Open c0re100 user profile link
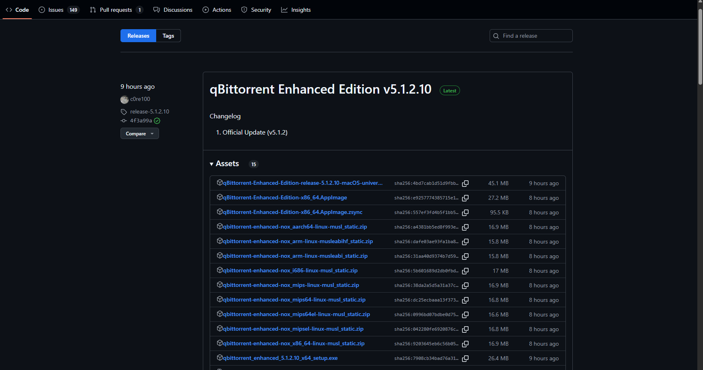The height and width of the screenshot is (370, 703). (x=140, y=99)
